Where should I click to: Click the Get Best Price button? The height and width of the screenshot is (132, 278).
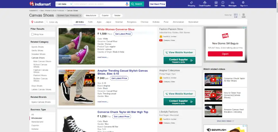[x=157, y=4]
